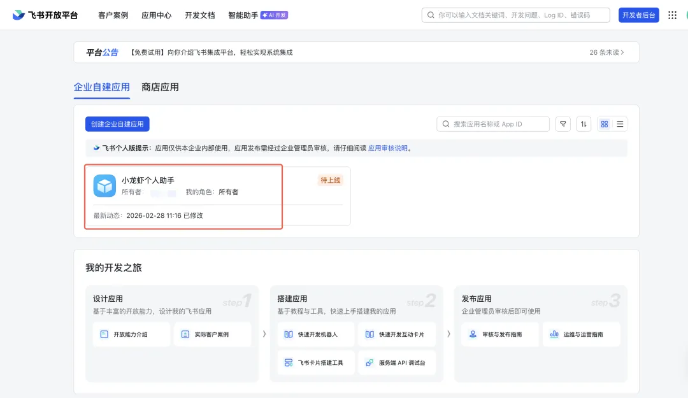Viewport: 688px width, 398px height.
Task: Click the 2026-02-28 11:16 已修改 entry
Action: click(x=164, y=215)
